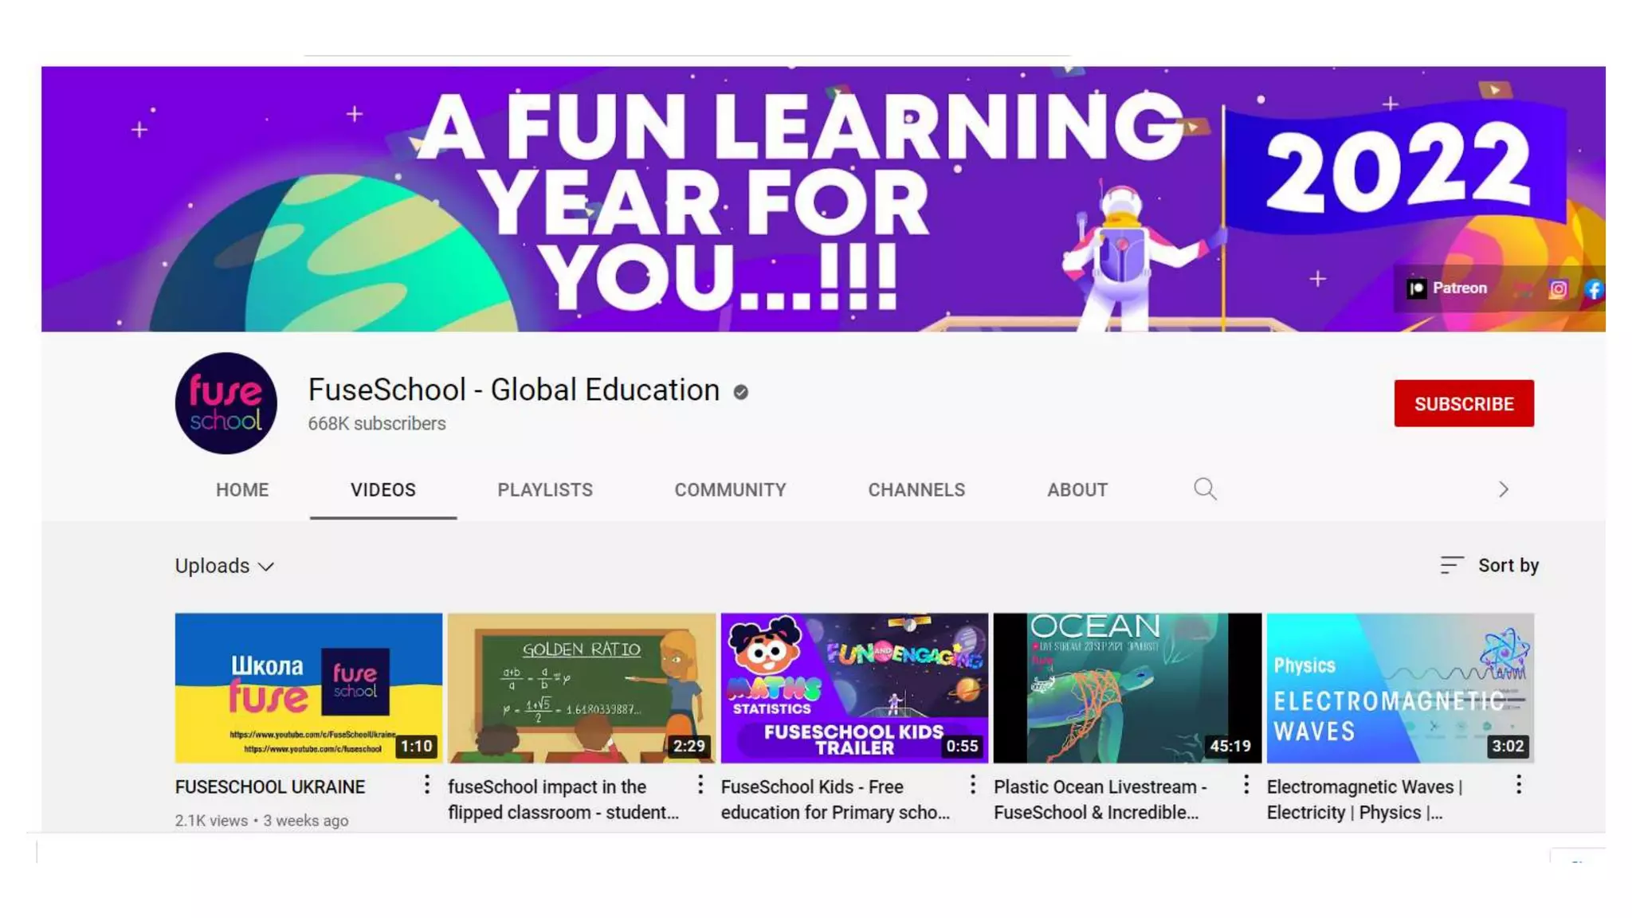
Task: Go to the COMMUNITY tab
Action: (730, 490)
